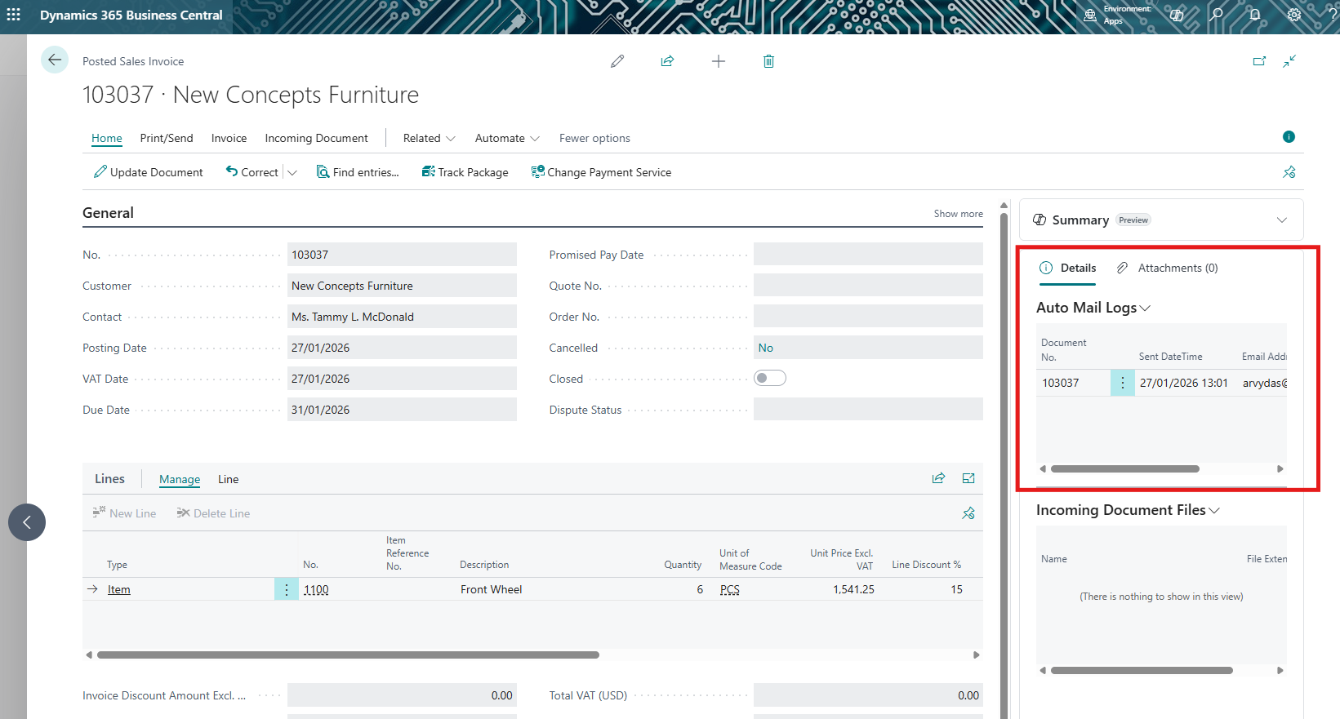Open the Automate dropdown menu
The width and height of the screenshot is (1340, 719).
pyautogui.click(x=507, y=138)
